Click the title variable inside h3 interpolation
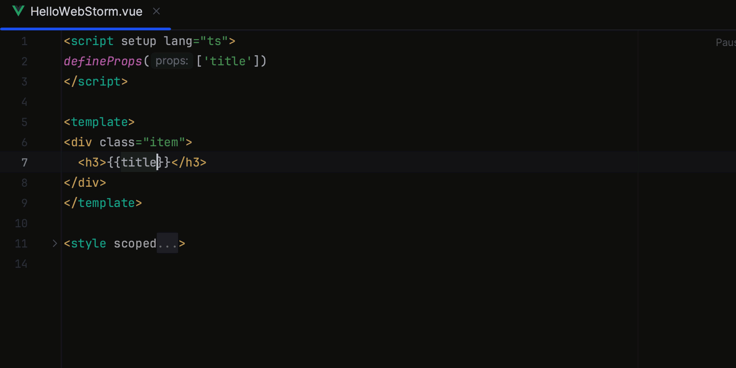The height and width of the screenshot is (368, 736). click(139, 162)
